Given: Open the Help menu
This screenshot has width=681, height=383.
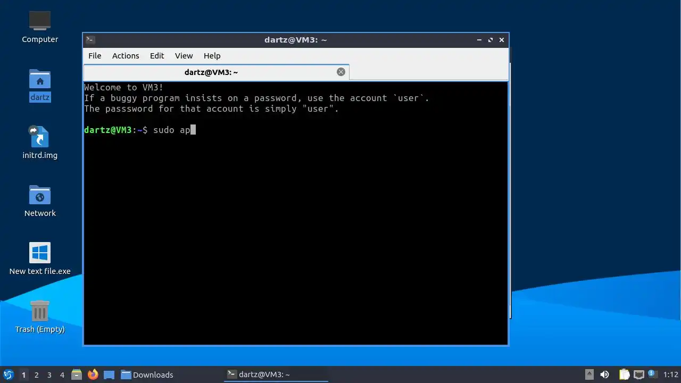Looking at the screenshot, I should 212,55.
